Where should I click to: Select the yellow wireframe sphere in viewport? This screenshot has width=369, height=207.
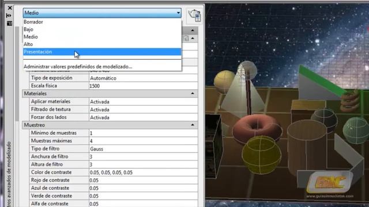pyautogui.click(x=261, y=155)
